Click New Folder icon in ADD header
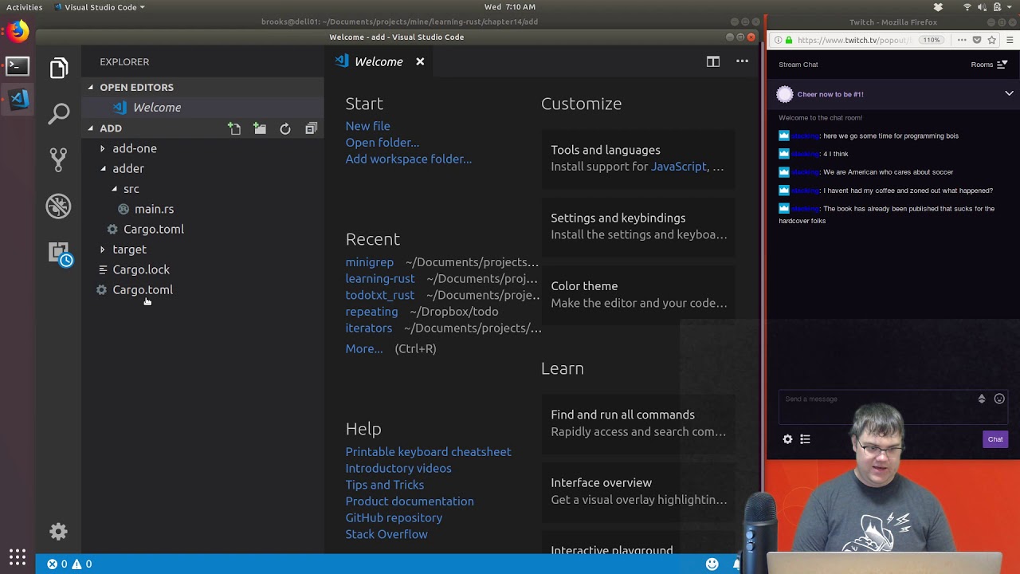Viewport: 1020px width, 574px height. [260, 128]
